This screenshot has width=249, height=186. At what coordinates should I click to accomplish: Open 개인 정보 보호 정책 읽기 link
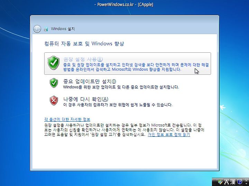click(169, 135)
